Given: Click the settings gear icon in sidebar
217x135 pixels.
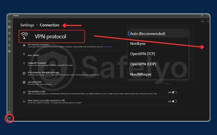Looking at the screenshot, I should pyautogui.click(x=9, y=118).
